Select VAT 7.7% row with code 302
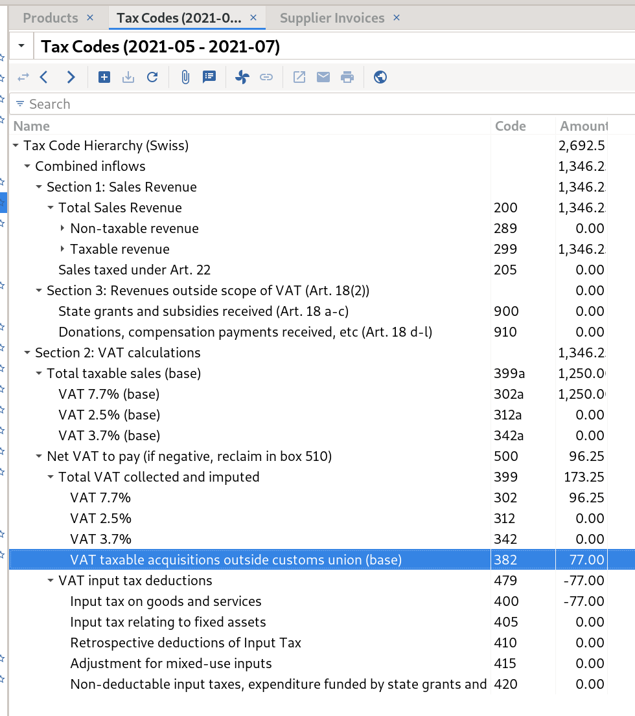Viewport: 635px width, 716px height. 322,498
